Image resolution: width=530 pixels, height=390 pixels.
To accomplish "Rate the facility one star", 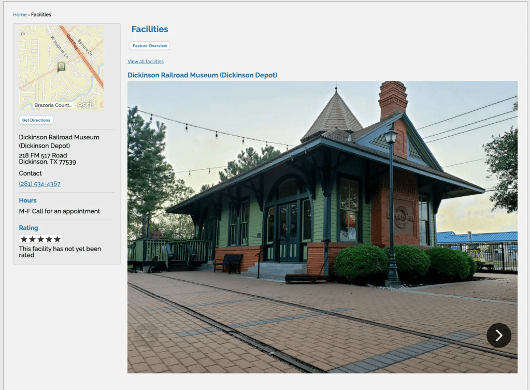I will pos(24,239).
